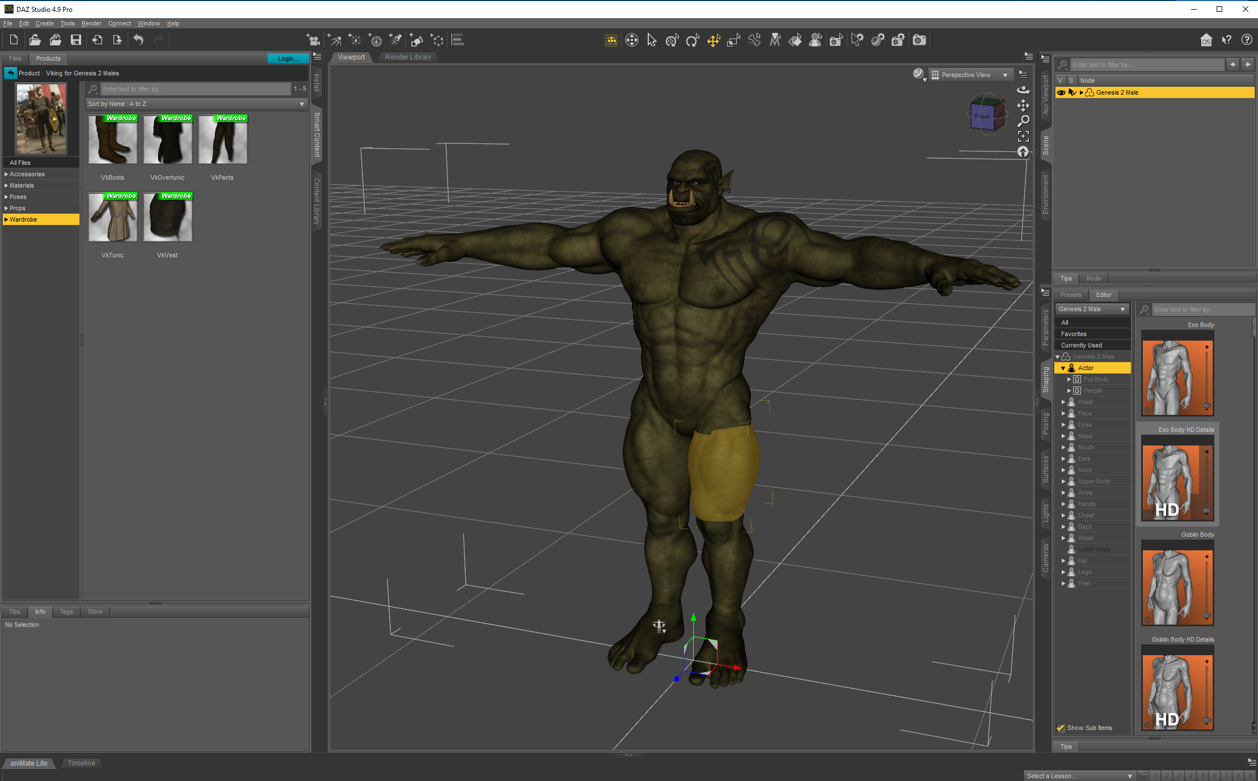
Task: Open the Sort by Name dropdown
Action: click(x=196, y=104)
